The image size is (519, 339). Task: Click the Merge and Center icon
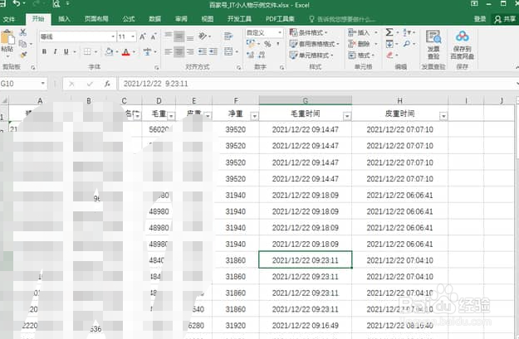(x=228, y=51)
